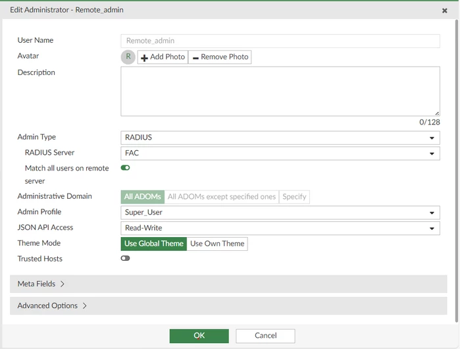The image size is (460, 349).
Task: Open the RADIUS Server dropdown
Action: (x=280, y=153)
